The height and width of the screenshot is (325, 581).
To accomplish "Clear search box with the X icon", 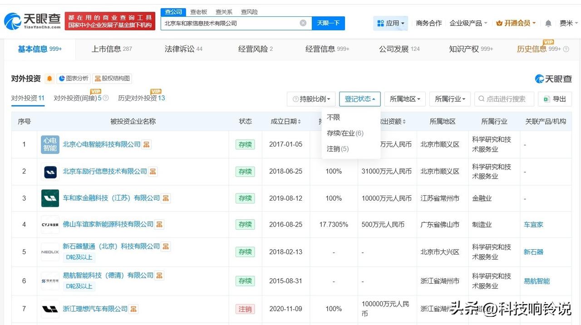I will point(303,23).
